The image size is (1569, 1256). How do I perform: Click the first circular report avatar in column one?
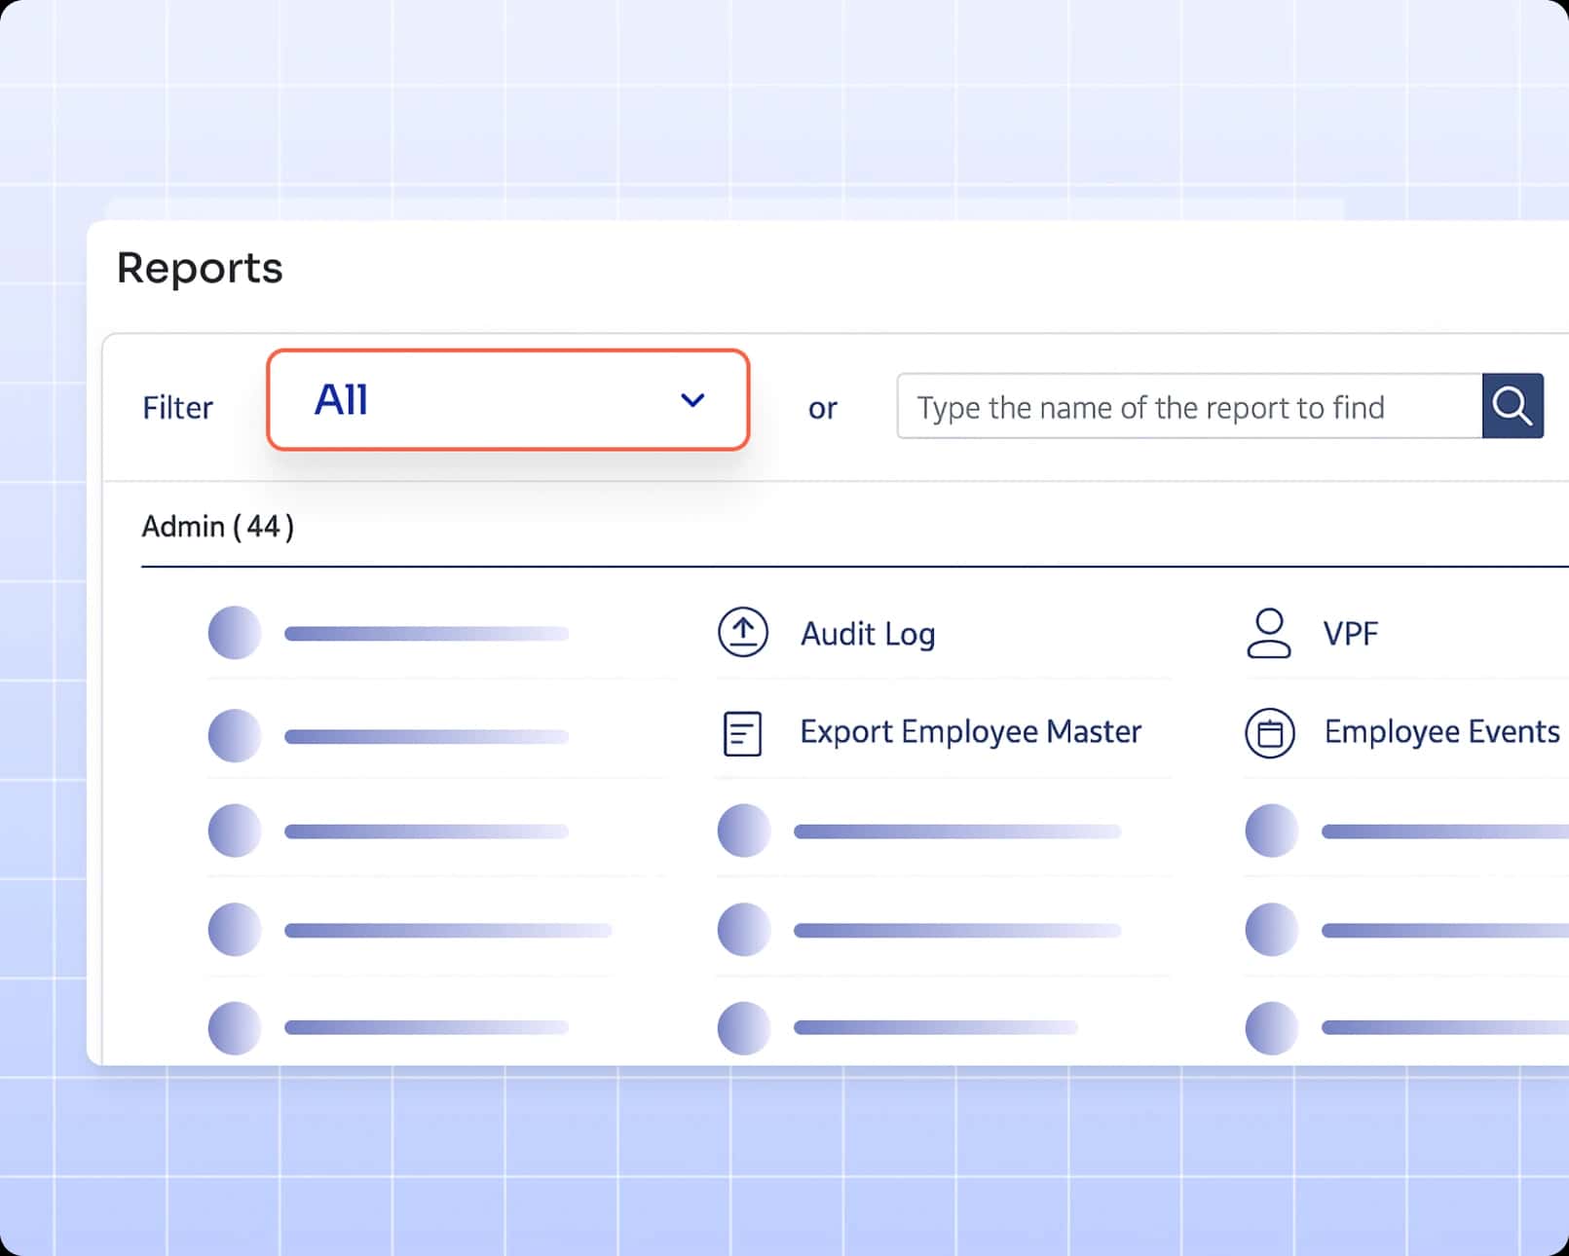tap(235, 633)
